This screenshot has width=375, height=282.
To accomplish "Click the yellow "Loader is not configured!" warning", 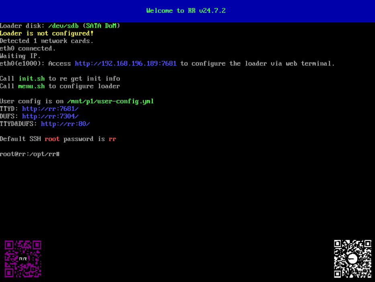I will coord(47,33).
